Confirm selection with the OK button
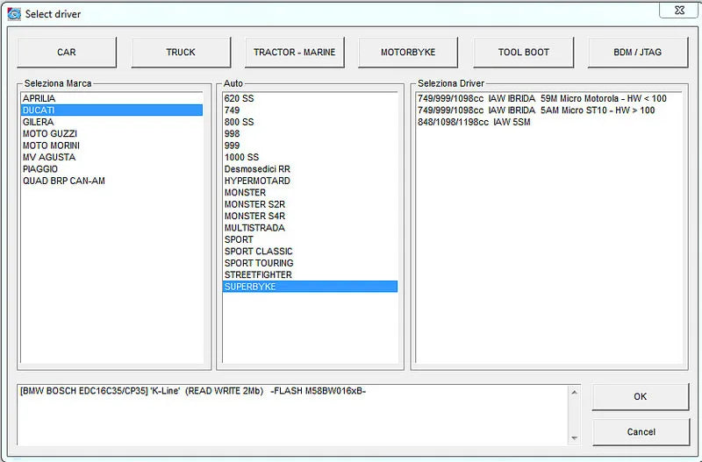The height and width of the screenshot is (462, 702). point(640,397)
